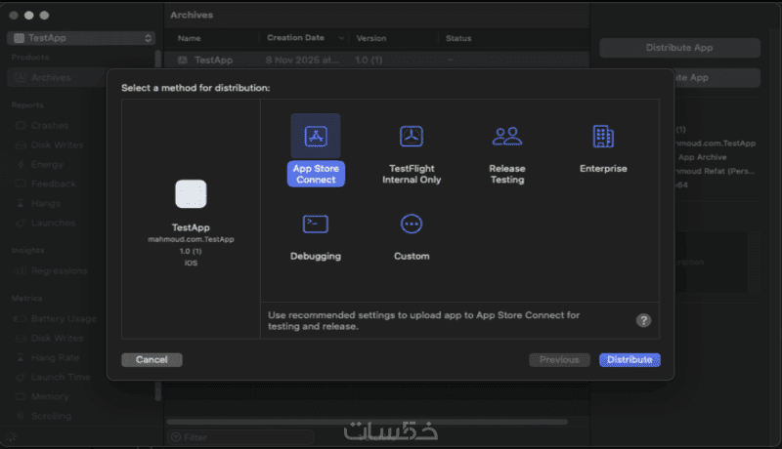This screenshot has width=782, height=449.
Task: Select the App Store Connect distribution icon
Action: (x=316, y=136)
